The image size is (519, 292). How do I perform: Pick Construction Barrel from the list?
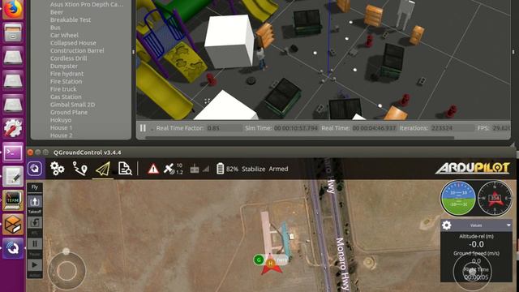(77, 50)
